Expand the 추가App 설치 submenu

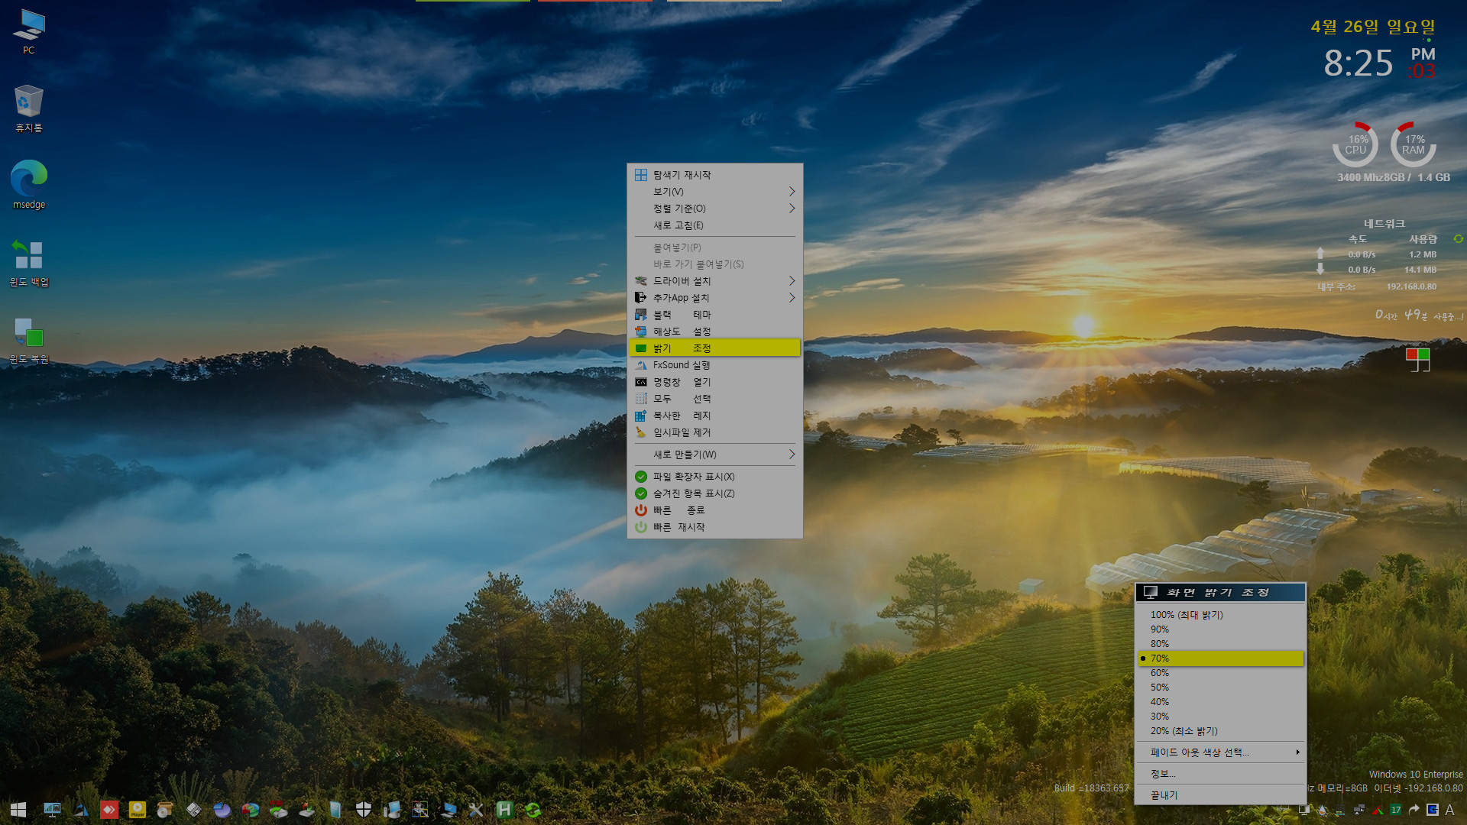[714, 298]
